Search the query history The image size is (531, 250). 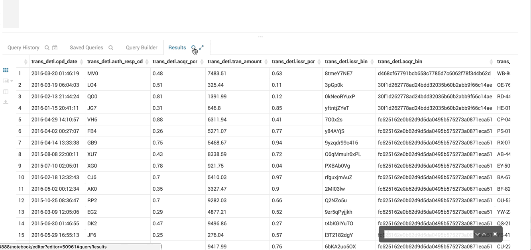47,48
